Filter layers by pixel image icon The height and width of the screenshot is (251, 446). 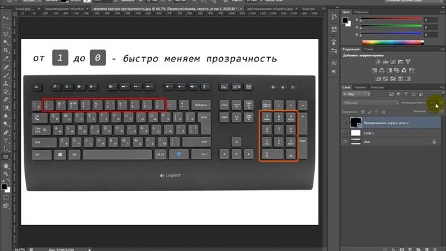click(391, 94)
